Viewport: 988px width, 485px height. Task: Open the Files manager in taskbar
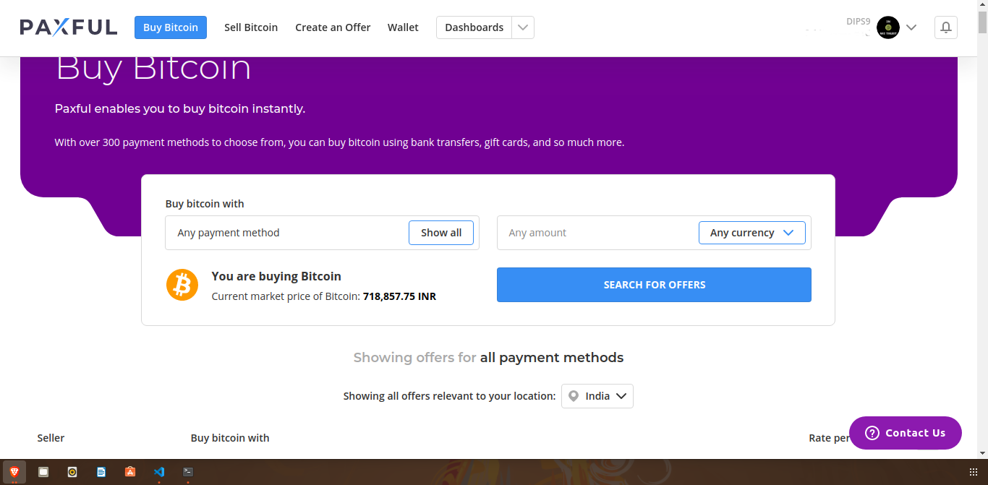point(43,472)
